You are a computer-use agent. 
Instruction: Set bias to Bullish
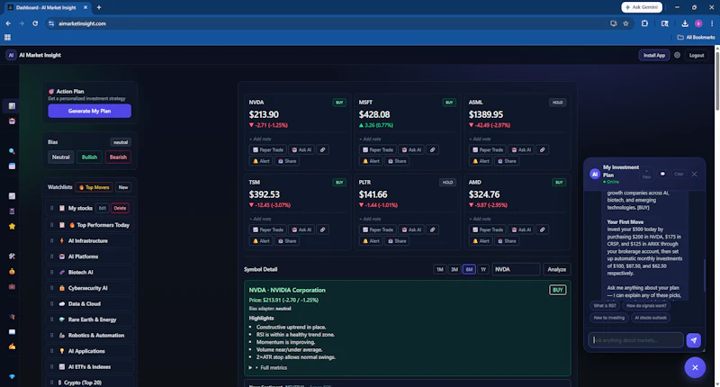tap(89, 157)
